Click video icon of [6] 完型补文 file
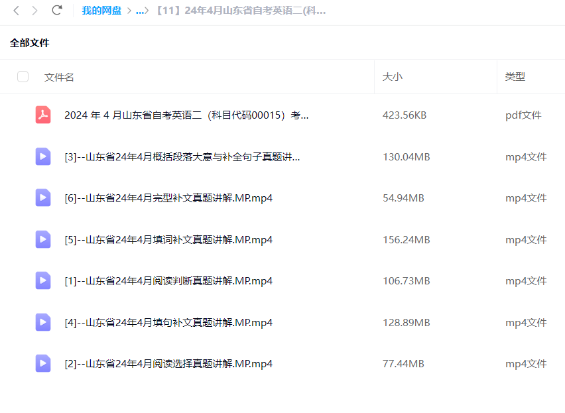The height and width of the screenshot is (413, 565). tap(43, 198)
